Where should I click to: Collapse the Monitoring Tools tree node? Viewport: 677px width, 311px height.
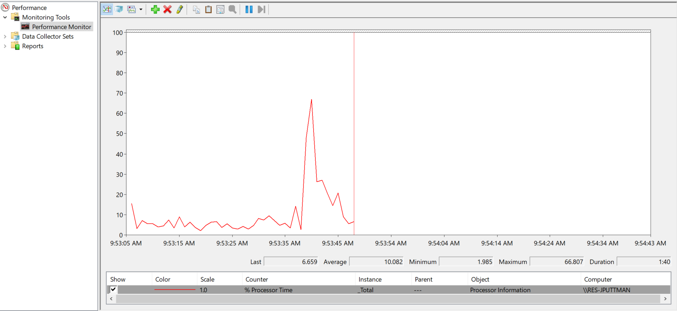[x=5, y=17]
